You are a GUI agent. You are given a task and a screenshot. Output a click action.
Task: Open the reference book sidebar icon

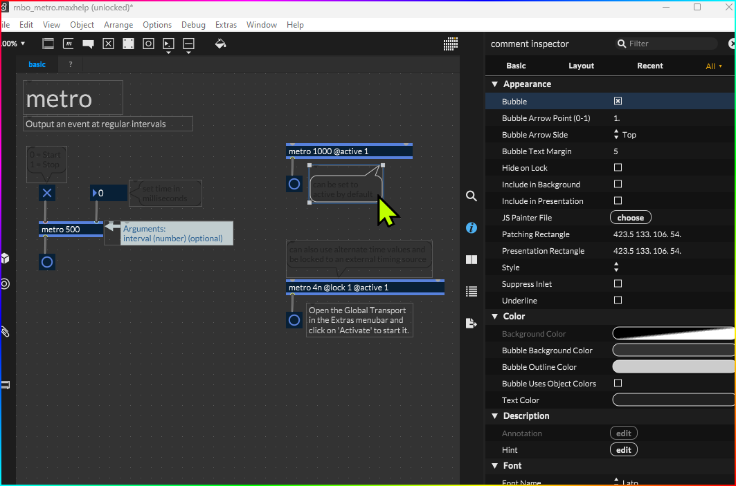[x=472, y=260]
